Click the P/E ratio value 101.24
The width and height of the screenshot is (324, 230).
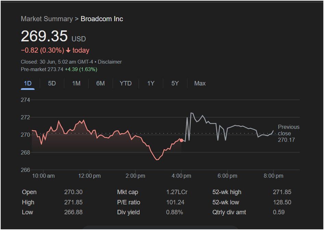[175, 202]
